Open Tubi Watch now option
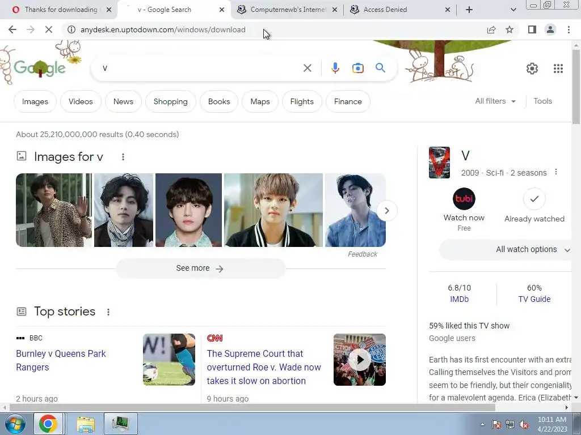This screenshot has width=581, height=435. 464,210
